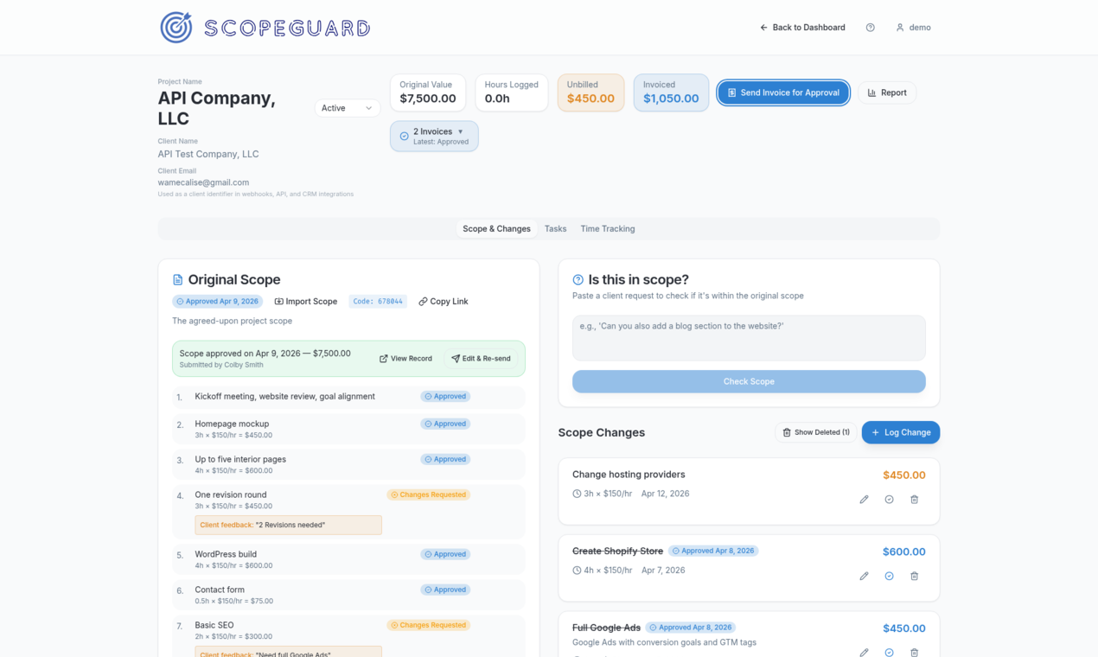Delete the Full Google Ads entry
This screenshot has height=657, width=1098.
[x=915, y=653]
